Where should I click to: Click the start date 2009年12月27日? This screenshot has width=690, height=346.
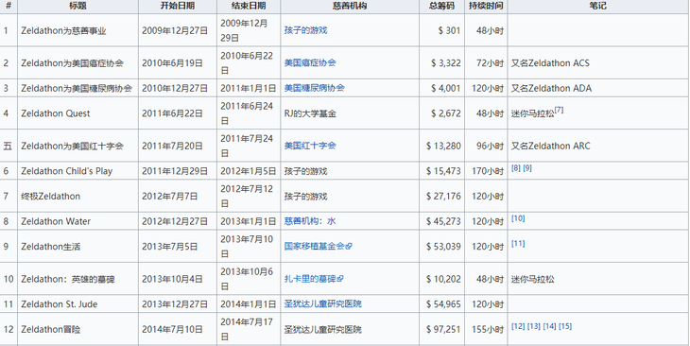pyautogui.click(x=174, y=30)
